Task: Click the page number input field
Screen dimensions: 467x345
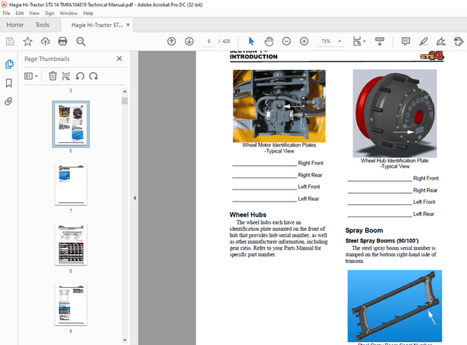Action: pyautogui.click(x=209, y=41)
